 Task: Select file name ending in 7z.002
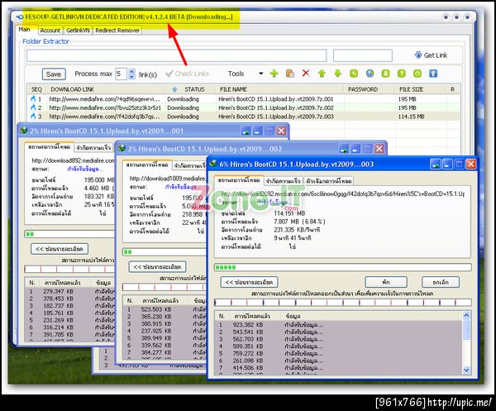(276, 108)
